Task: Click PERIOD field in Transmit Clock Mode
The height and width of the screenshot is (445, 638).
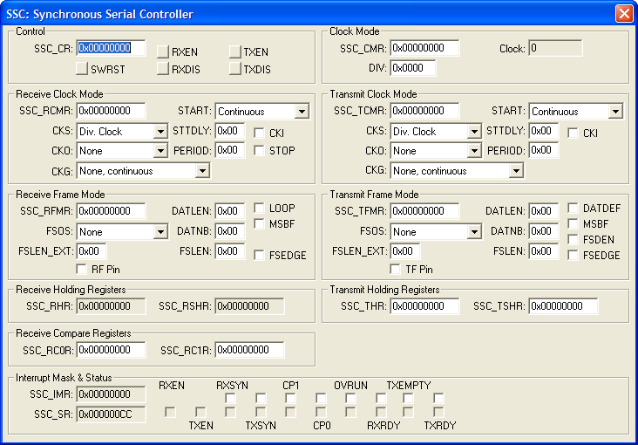Action: (544, 150)
